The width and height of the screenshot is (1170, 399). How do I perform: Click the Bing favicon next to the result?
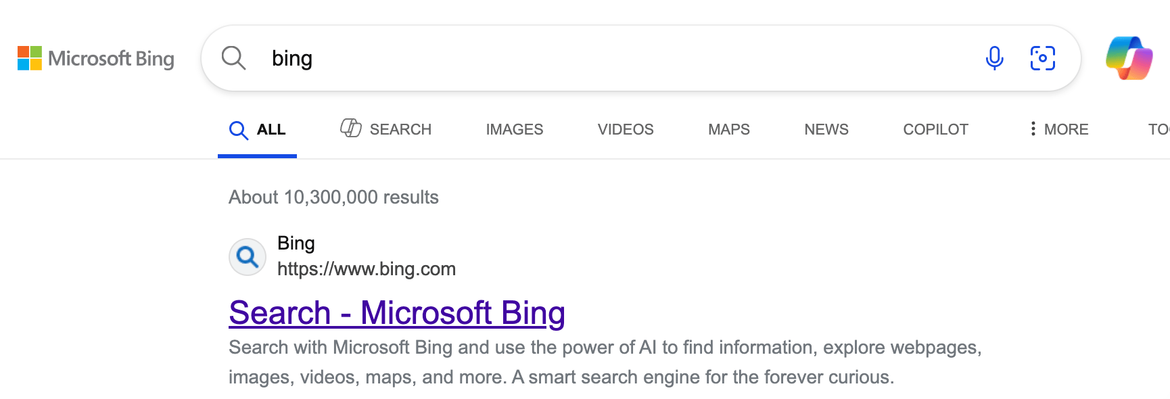tap(247, 256)
